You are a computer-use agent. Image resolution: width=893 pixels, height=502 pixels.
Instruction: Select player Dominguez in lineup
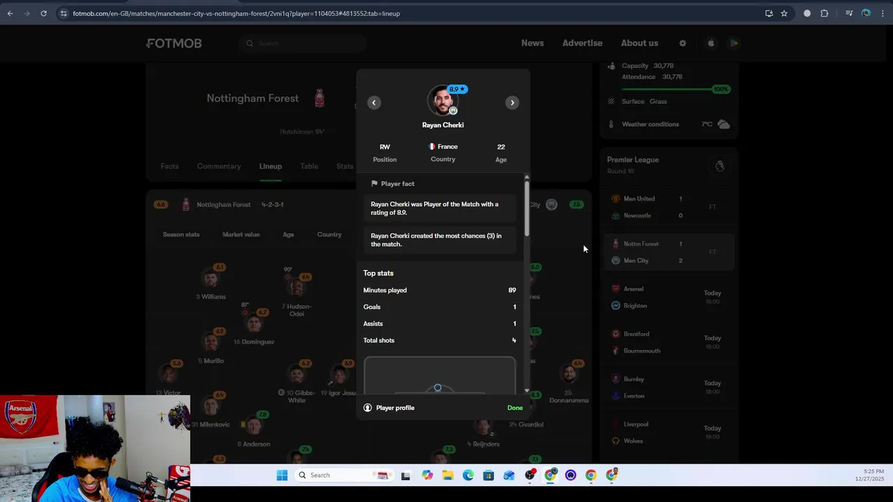tap(254, 324)
